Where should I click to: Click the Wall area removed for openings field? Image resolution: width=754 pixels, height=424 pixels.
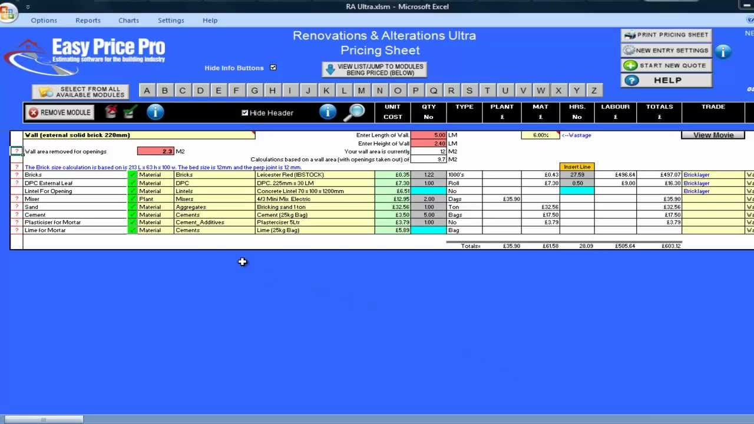pyautogui.click(x=156, y=151)
